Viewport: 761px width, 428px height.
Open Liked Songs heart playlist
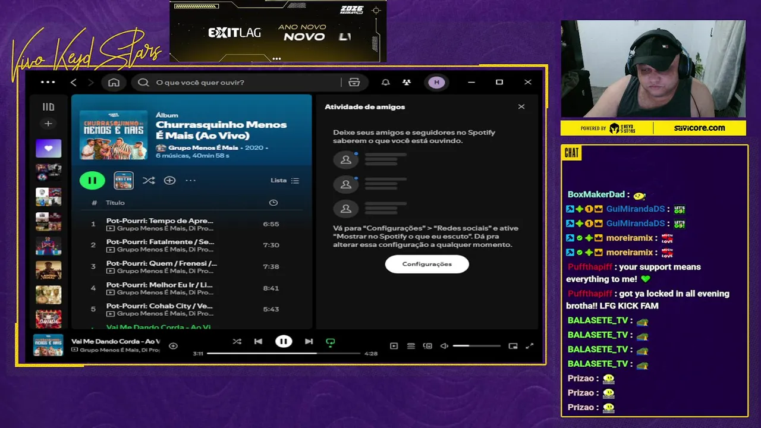coord(48,148)
